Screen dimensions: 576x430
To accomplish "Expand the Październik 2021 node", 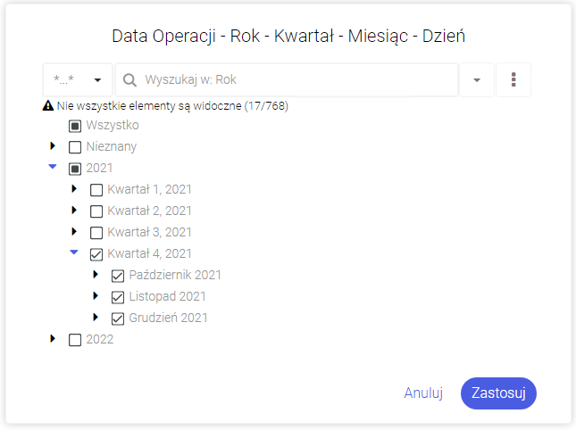I will pos(96,275).
